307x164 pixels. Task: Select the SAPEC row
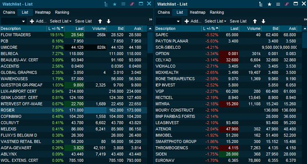228,35
